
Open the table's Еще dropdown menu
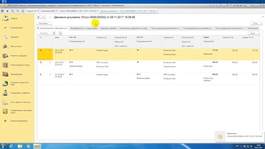pyautogui.click(x=254, y=33)
